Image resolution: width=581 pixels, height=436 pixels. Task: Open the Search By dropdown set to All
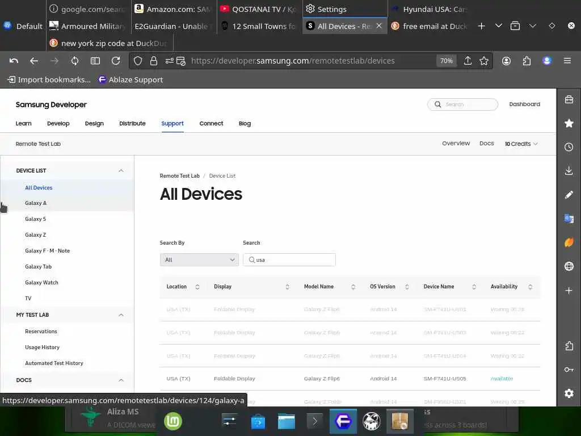click(199, 260)
